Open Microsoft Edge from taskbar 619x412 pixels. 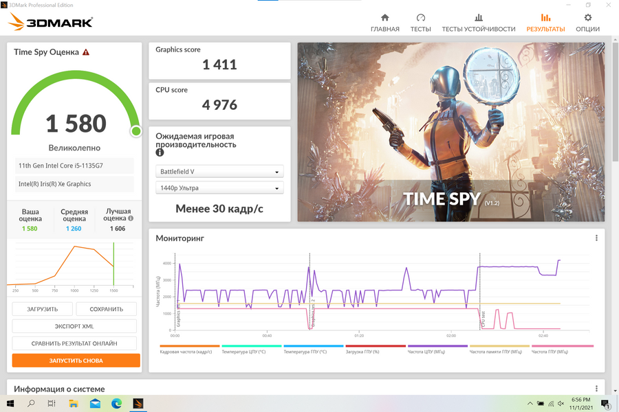pyautogui.click(x=116, y=404)
